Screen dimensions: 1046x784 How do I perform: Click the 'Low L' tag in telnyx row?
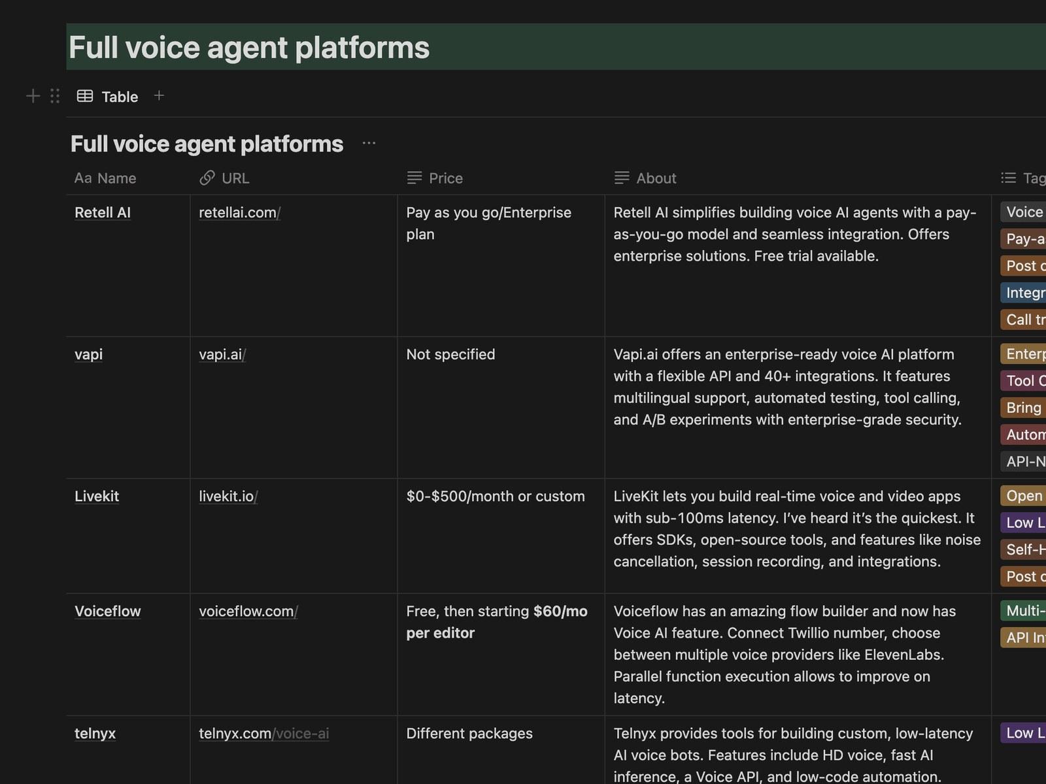(1023, 732)
